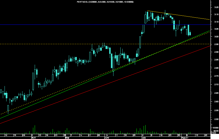Select the July month label
This screenshot has width=219, height=139.
pyautogui.click(x=144, y=138)
